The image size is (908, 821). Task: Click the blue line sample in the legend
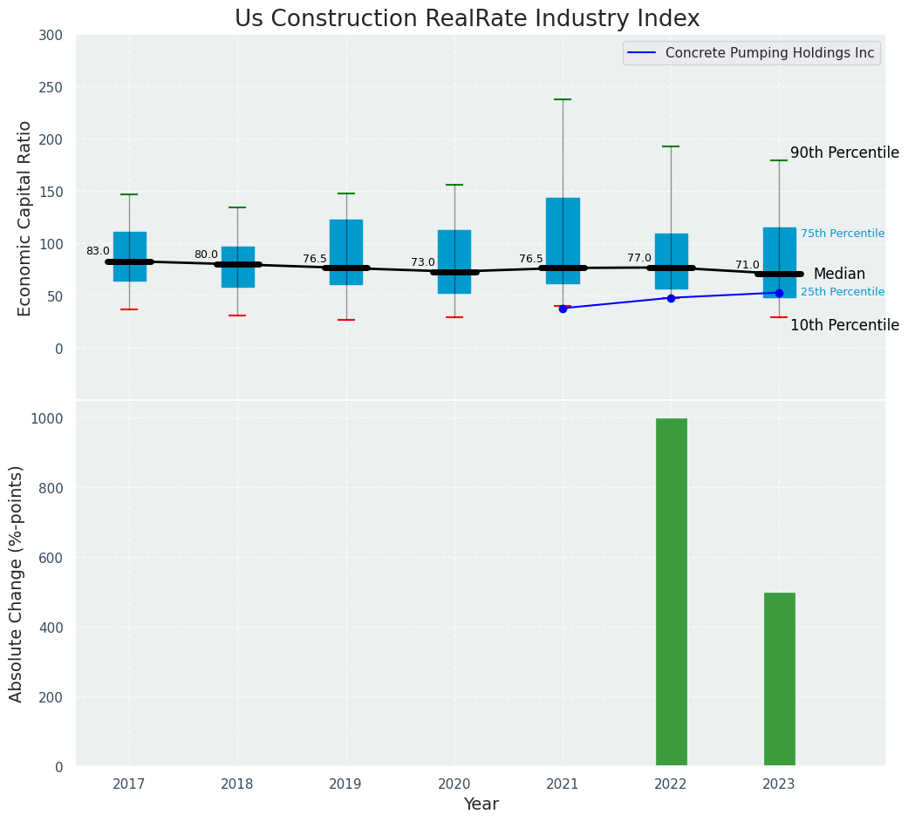644,53
